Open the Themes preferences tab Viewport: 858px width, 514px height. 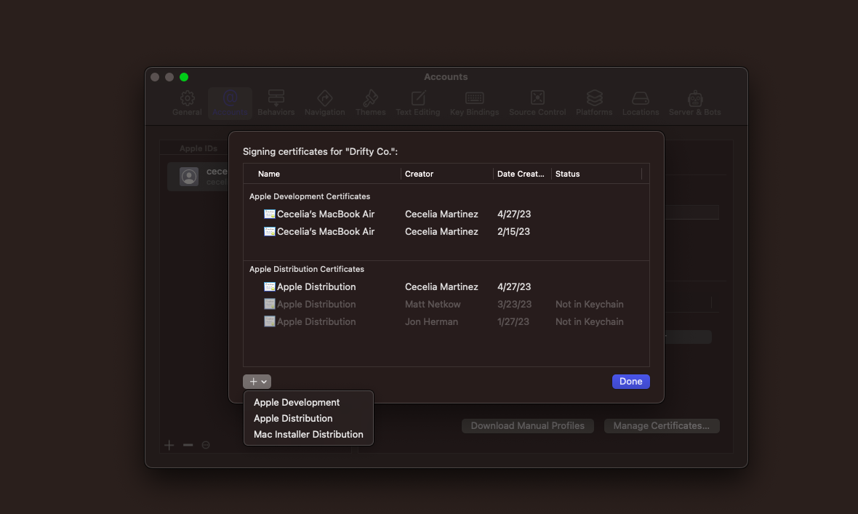coord(370,103)
